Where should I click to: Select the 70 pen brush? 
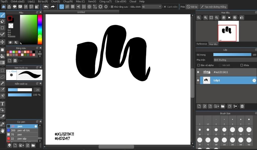(x=22, y=134)
